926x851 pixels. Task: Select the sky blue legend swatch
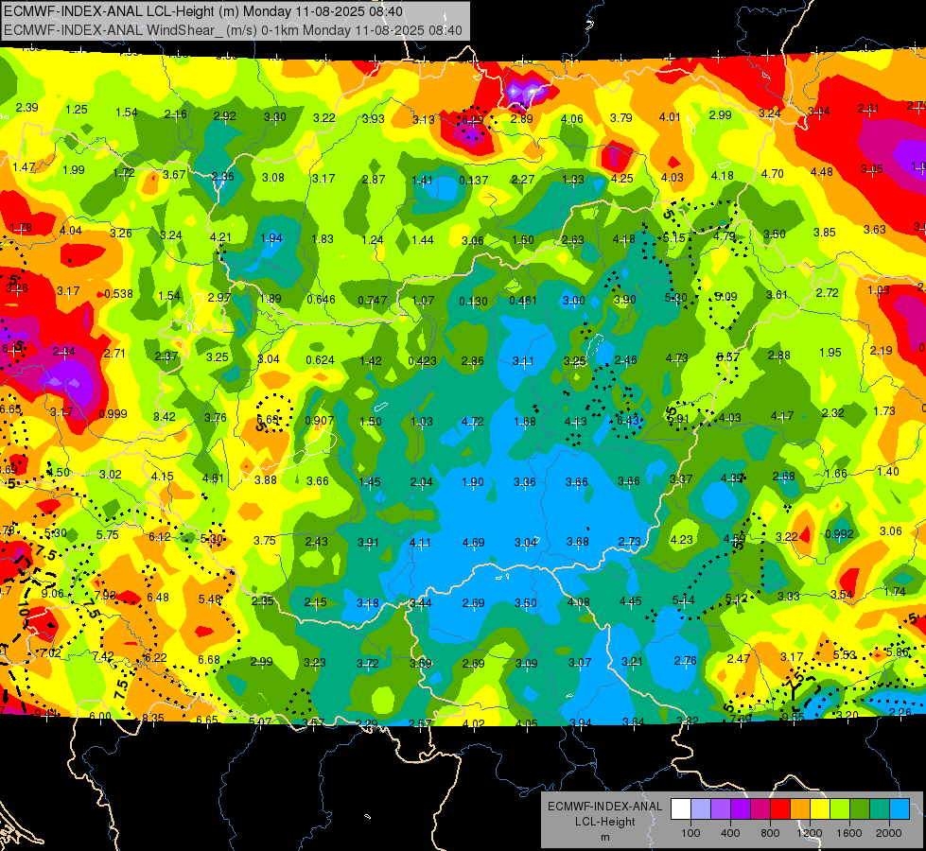[900, 809]
